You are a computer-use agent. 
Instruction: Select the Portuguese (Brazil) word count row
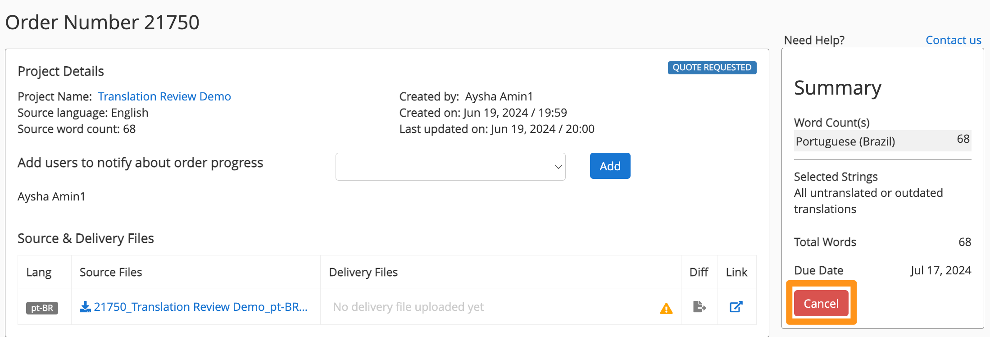pyautogui.click(x=882, y=141)
